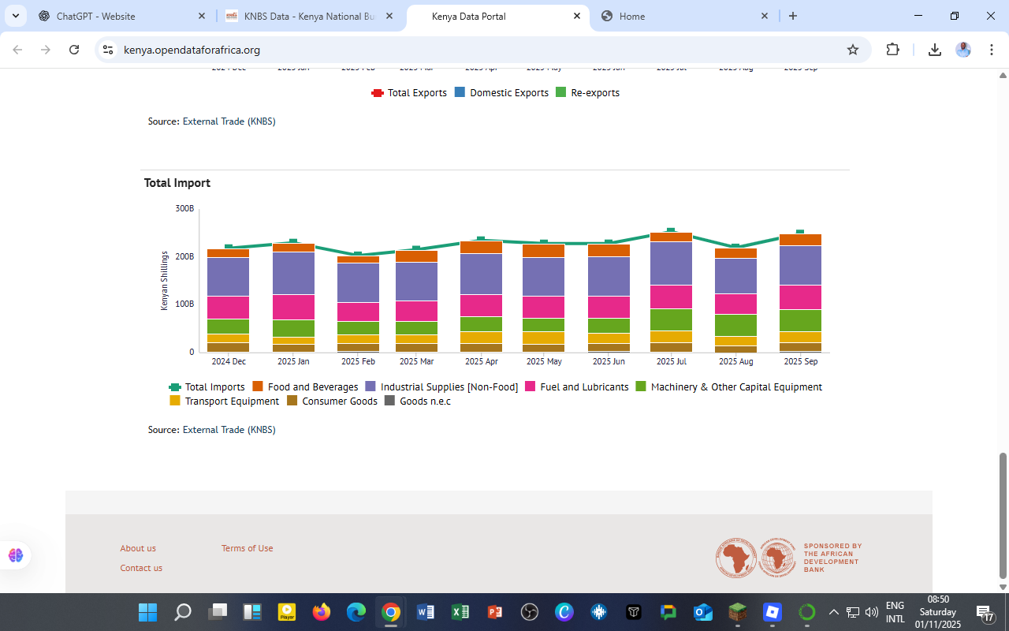Viewport: 1009px width, 631px height.
Task: Click inside the browser address bar
Action: (x=315, y=49)
